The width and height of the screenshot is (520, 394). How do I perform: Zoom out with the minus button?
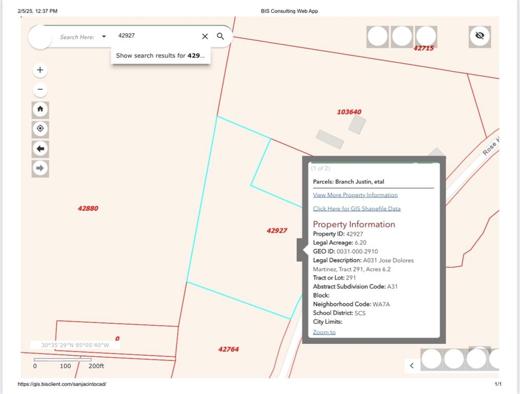pos(40,90)
